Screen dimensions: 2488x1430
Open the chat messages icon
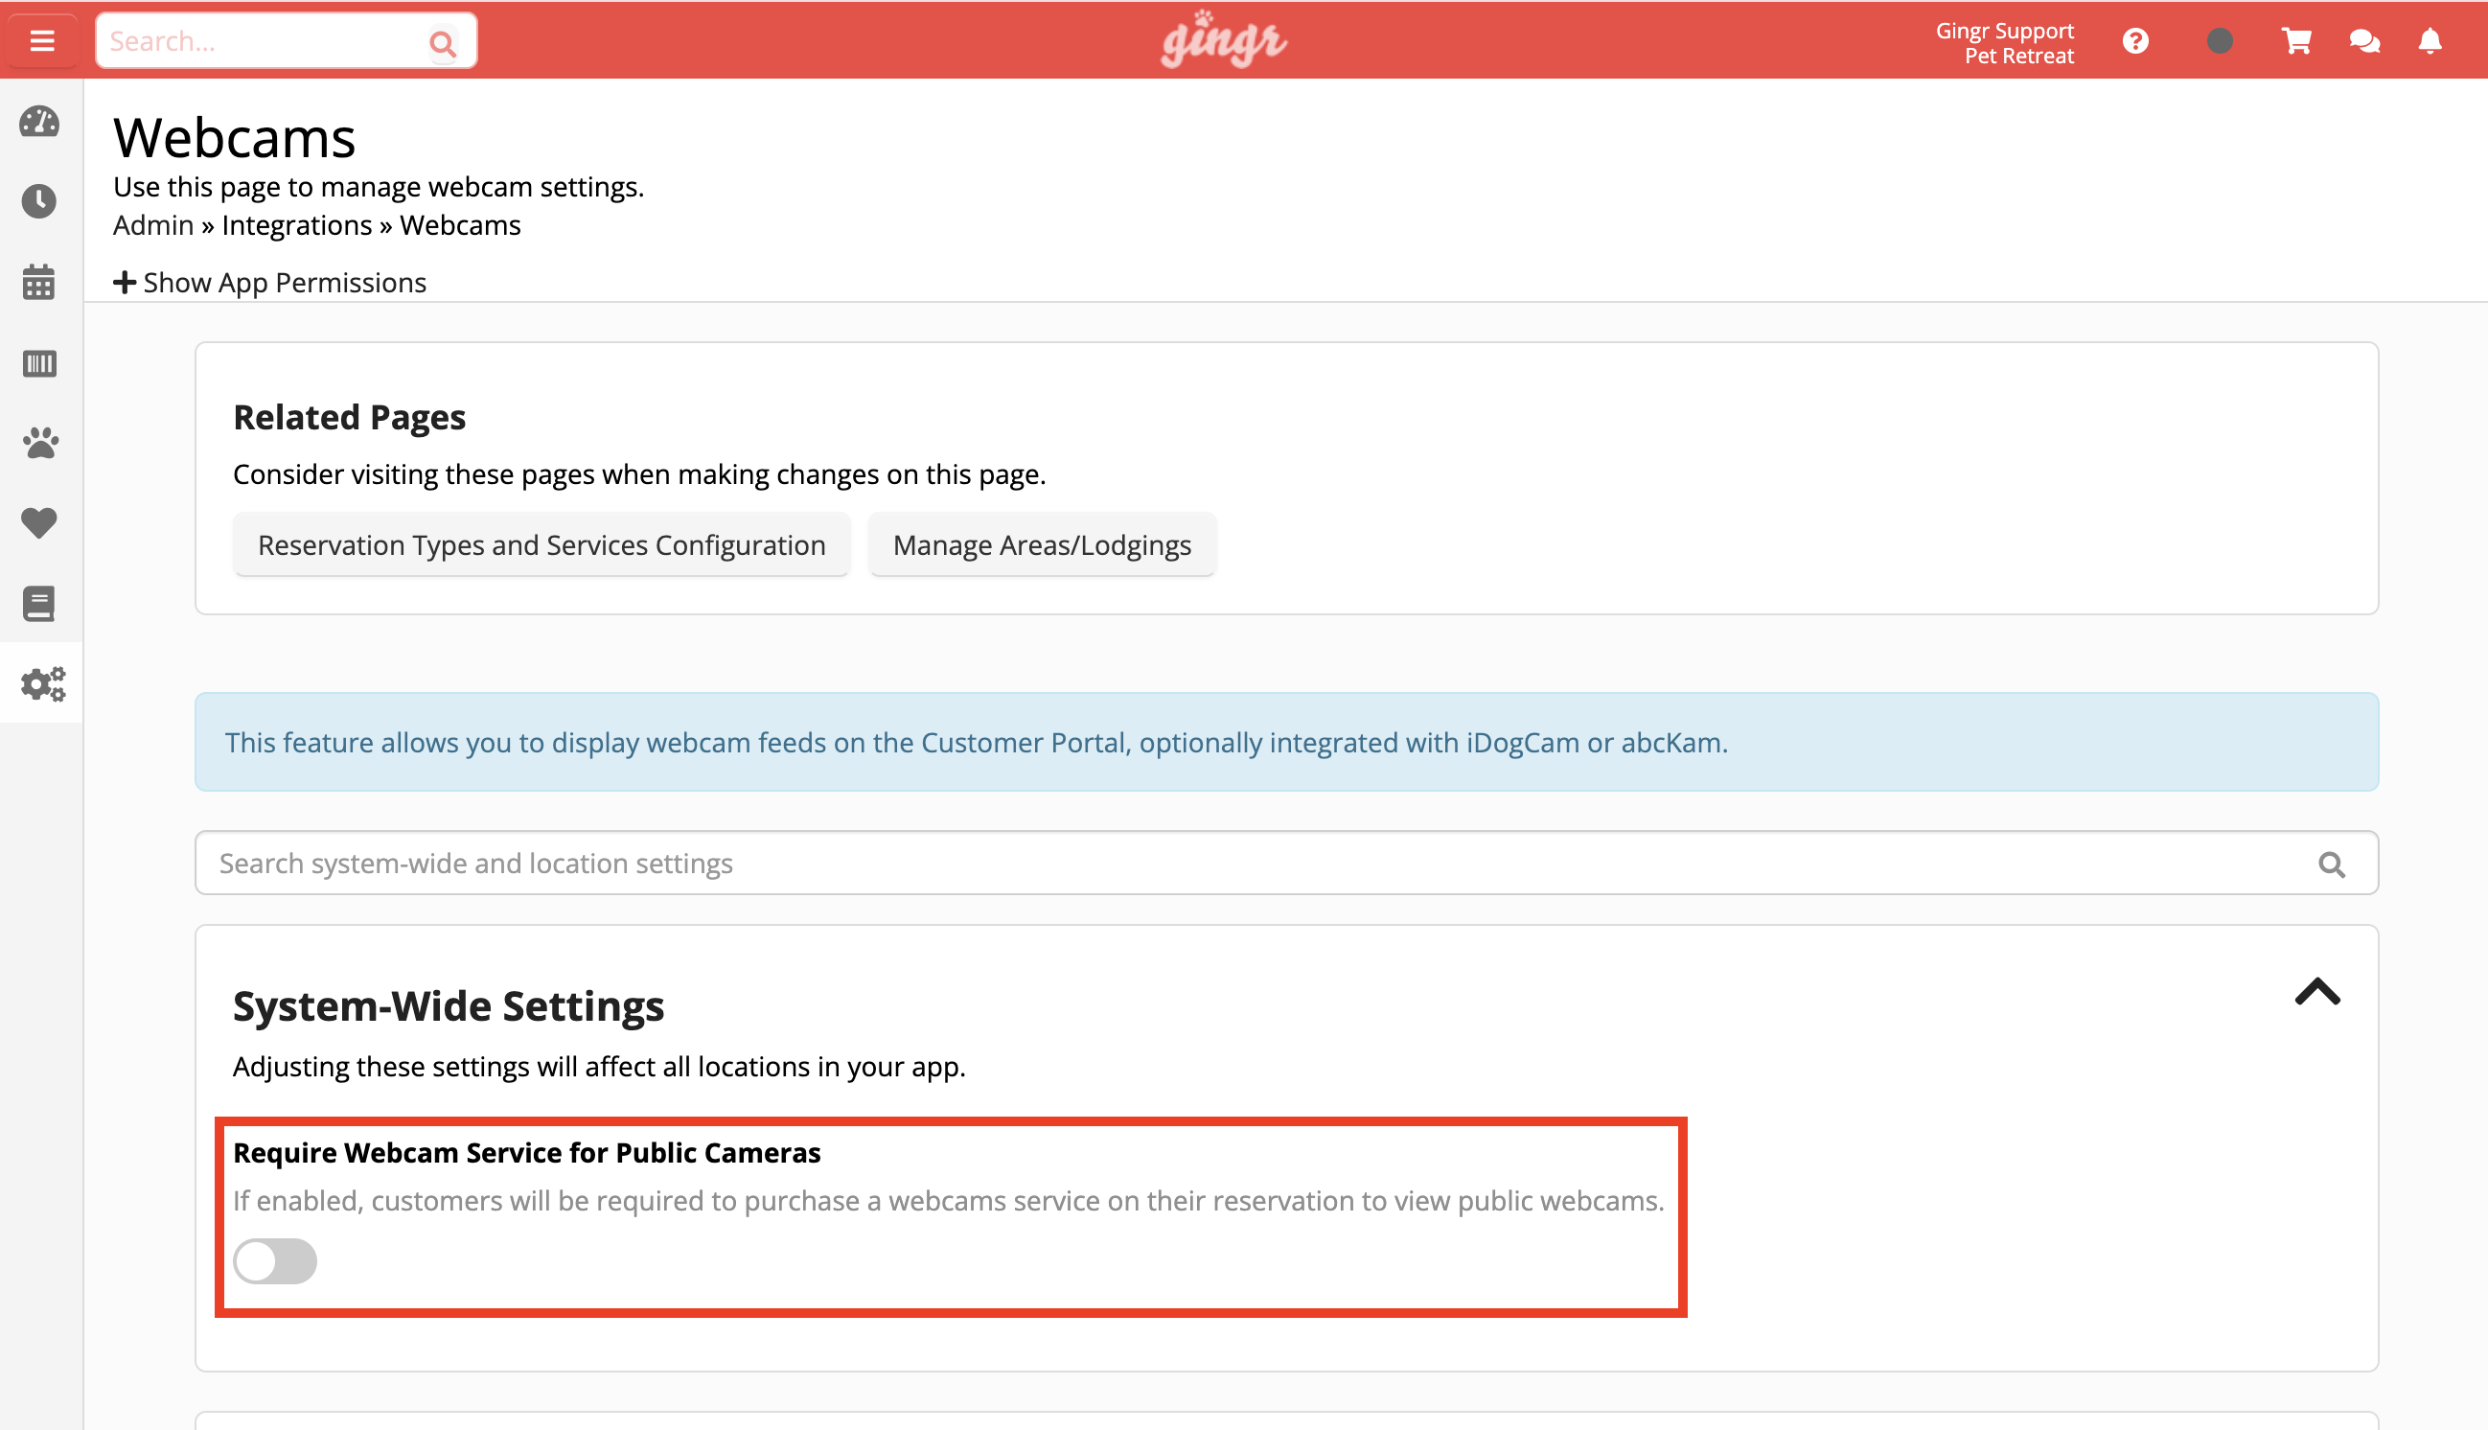2363,41
